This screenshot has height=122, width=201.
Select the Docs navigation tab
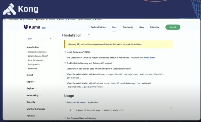pyautogui.click(x=114, y=27)
